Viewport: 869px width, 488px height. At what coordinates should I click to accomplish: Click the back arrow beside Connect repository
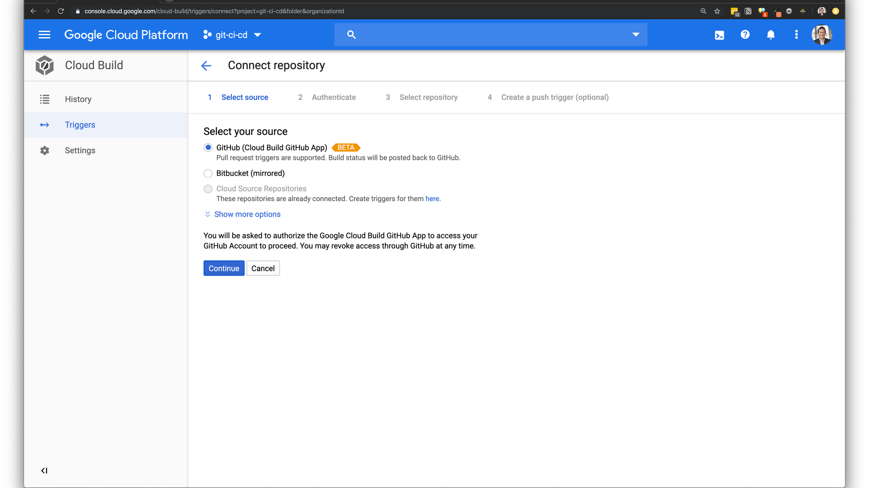(x=206, y=66)
